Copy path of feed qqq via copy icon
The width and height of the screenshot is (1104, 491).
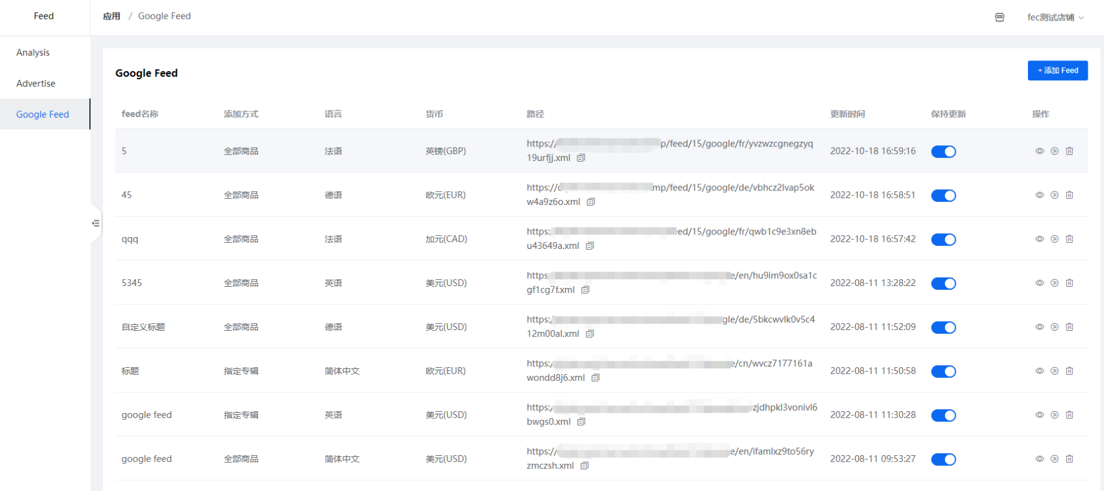pos(590,246)
